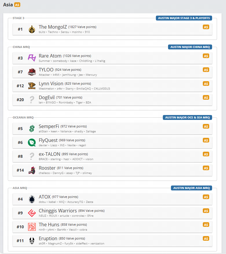The image size is (226, 254).
Task: Open The Huns team name
Action: [x=49, y=225]
